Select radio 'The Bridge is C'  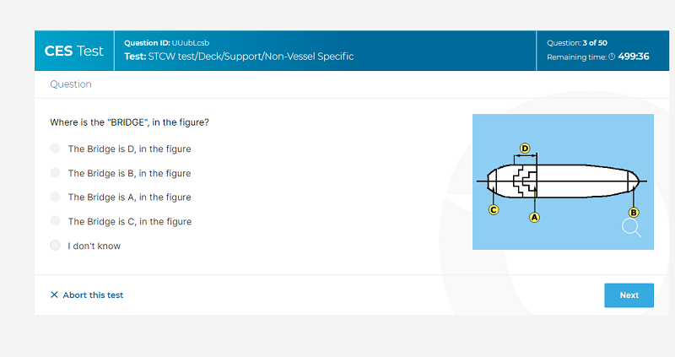point(55,221)
